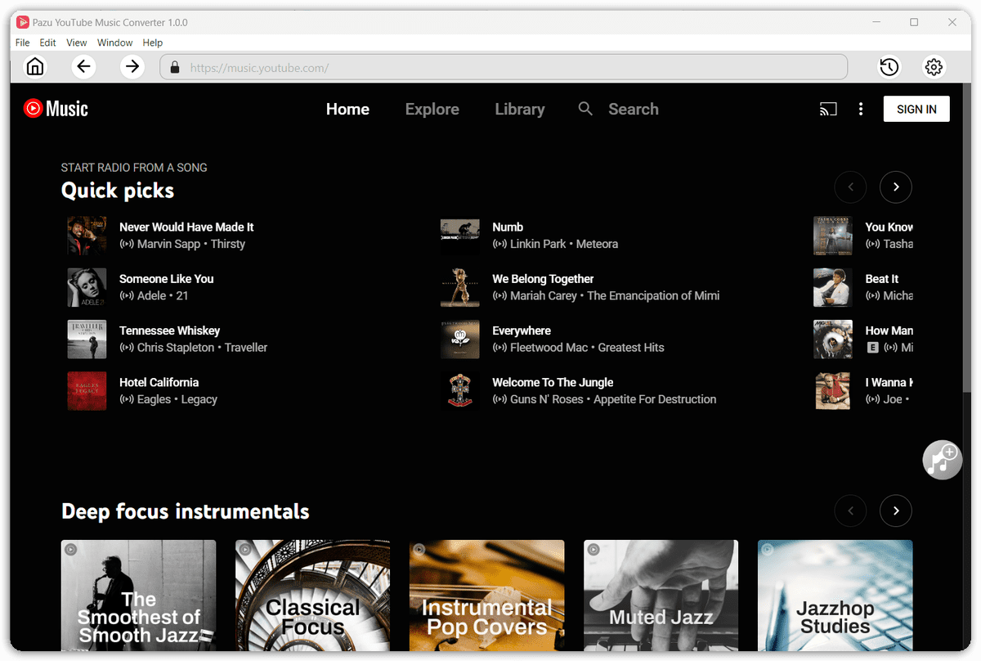Open artist link Chris Stapleton
This screenshot has width=981, height=661.
click(176, 347)
